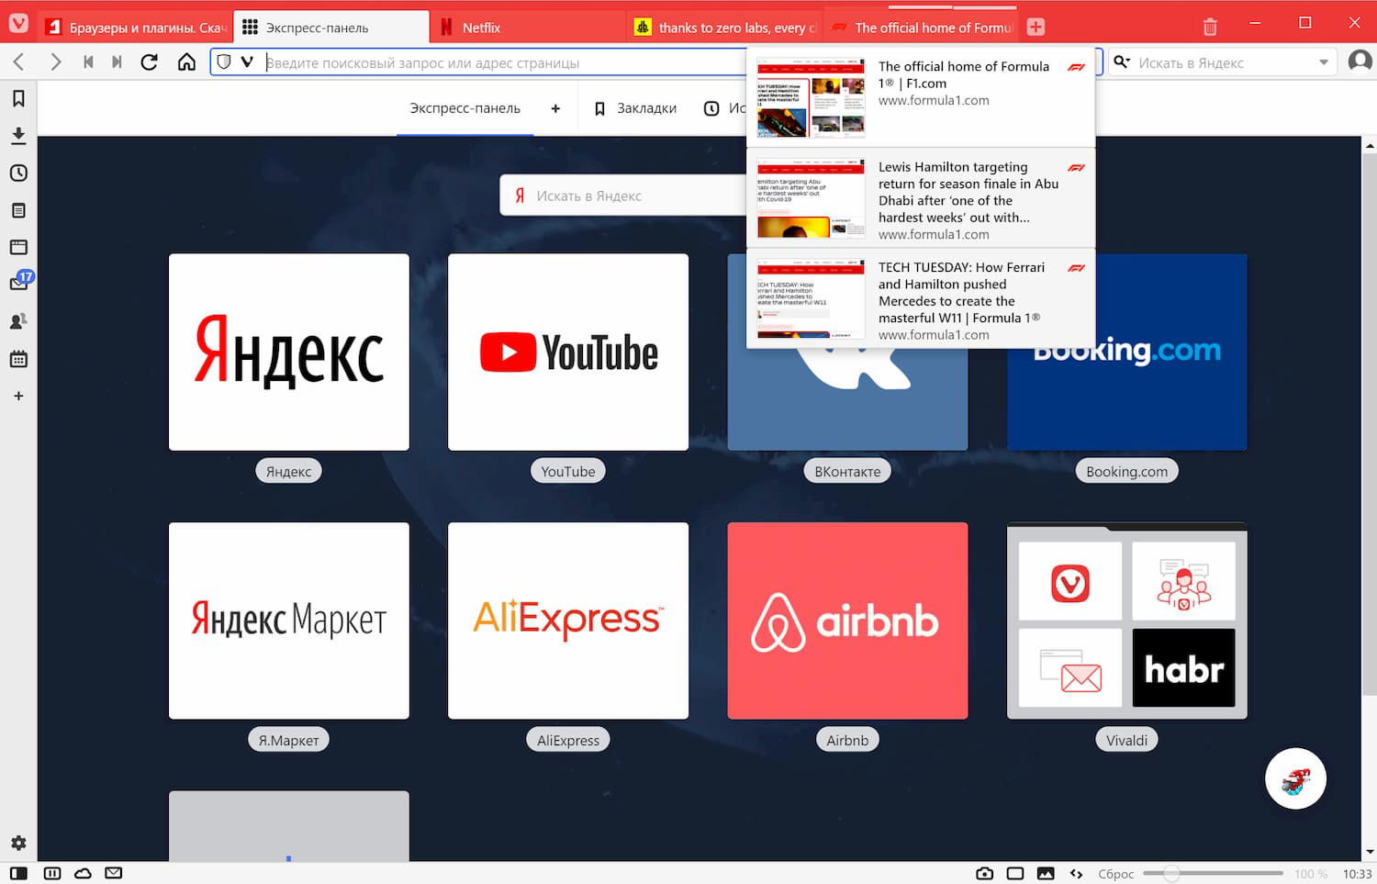Click the window icon in the status bar
This screenshot has width=1377, height=884.
click(x=1015, y=873)
